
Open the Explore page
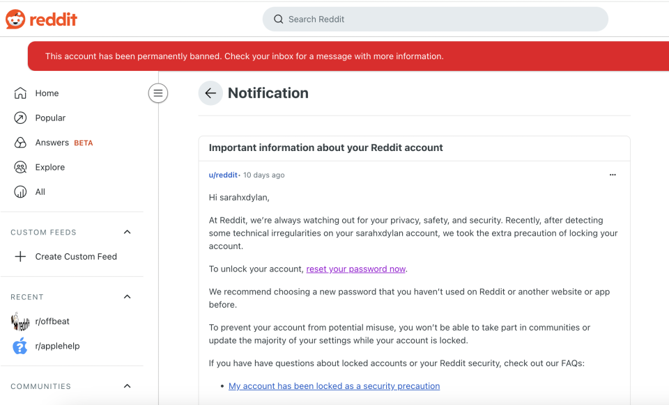[50, 168]
